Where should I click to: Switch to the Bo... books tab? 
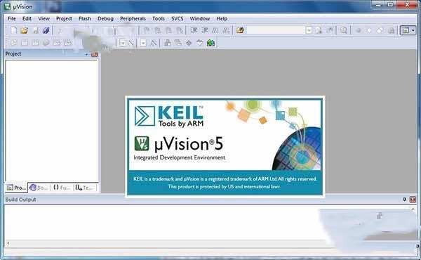click(39, 188)
